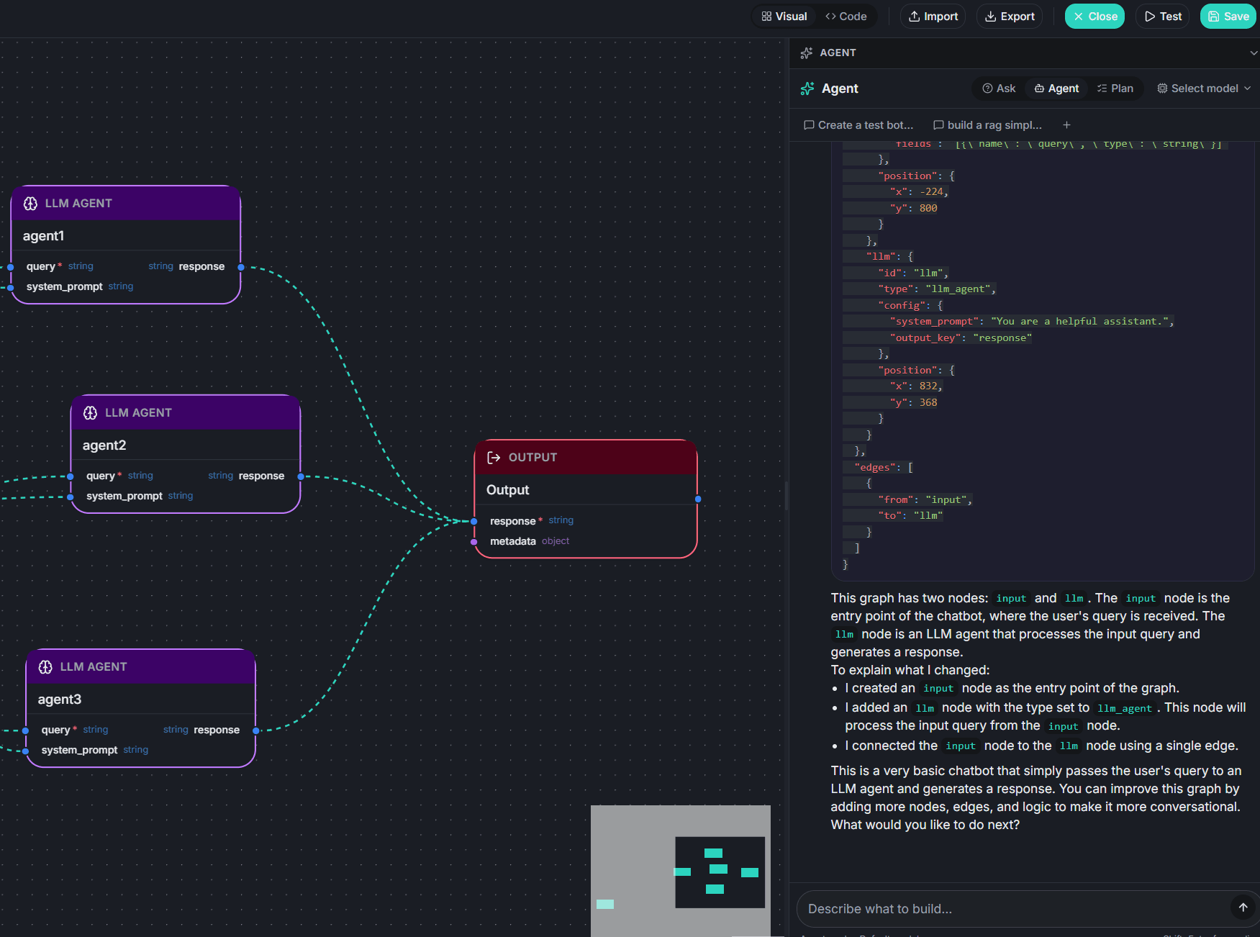Click the Agent sparkle icon in the right panel
The image size is (1260, 937).
807,89
